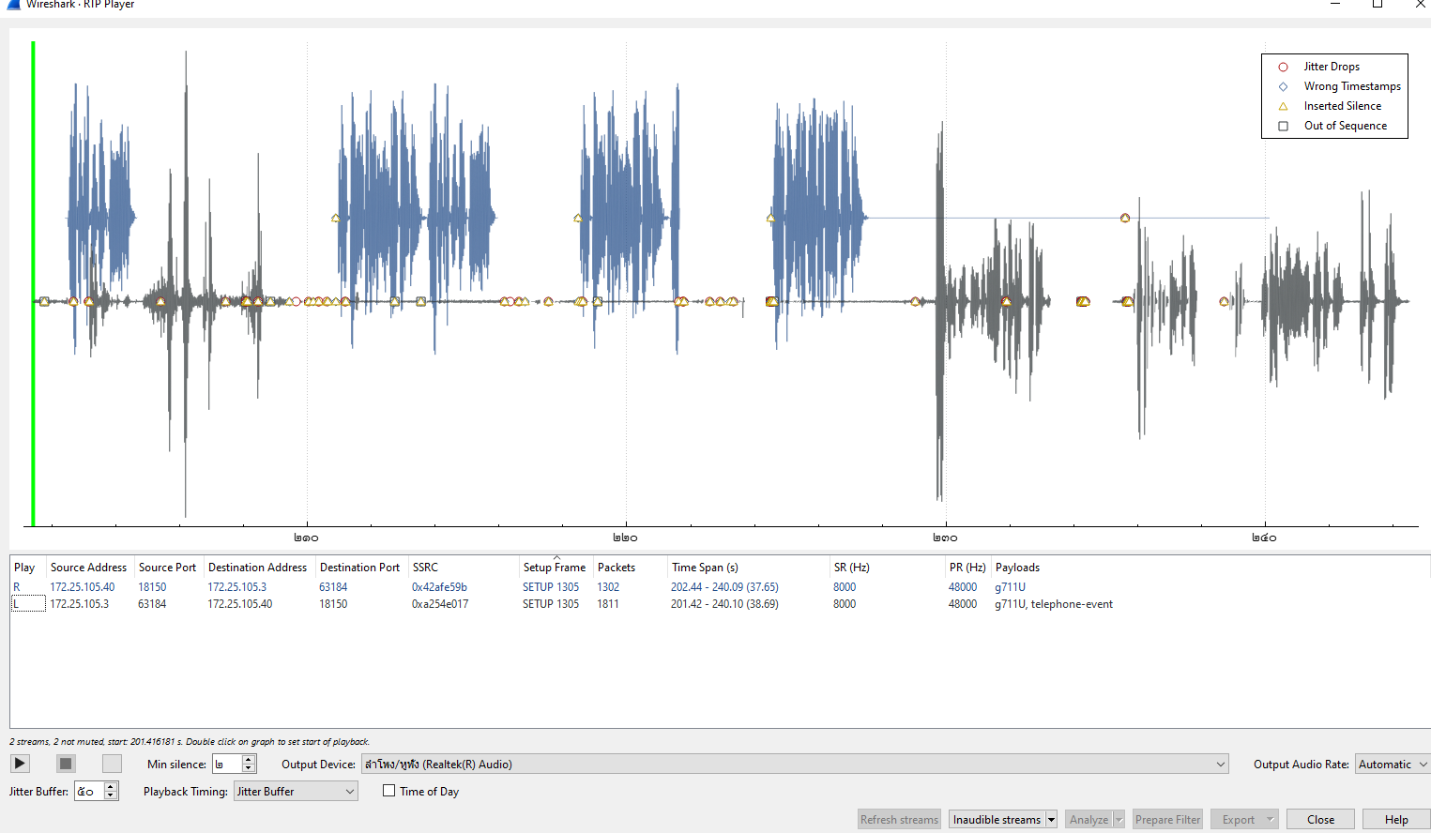The image size is (1431, 833).
Task: Open the Playback Timing dropdown
Action: [296, 792]
